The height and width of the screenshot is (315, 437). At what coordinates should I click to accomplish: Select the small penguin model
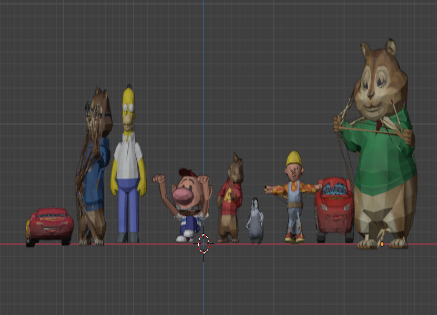tap(256, 220)
